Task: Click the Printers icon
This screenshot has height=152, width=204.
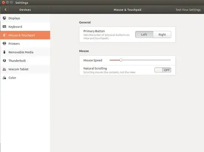Action: click(4, 44)
